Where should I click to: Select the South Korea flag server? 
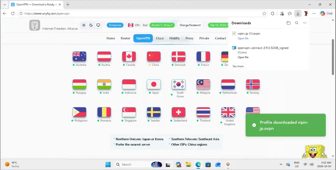pyautogui.click(x=178, y=84)
